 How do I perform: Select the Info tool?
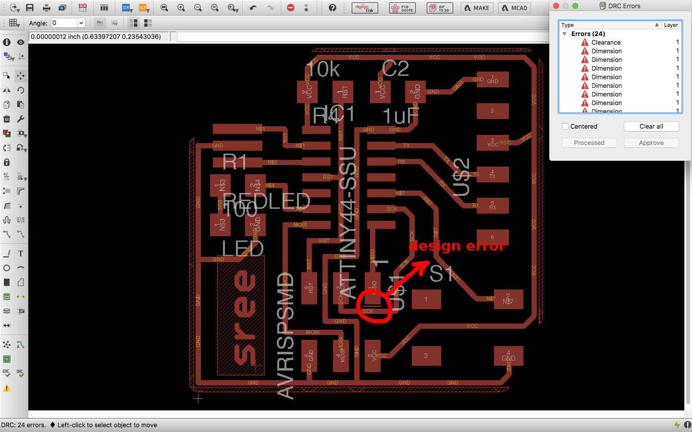click(x=7, y=42)
